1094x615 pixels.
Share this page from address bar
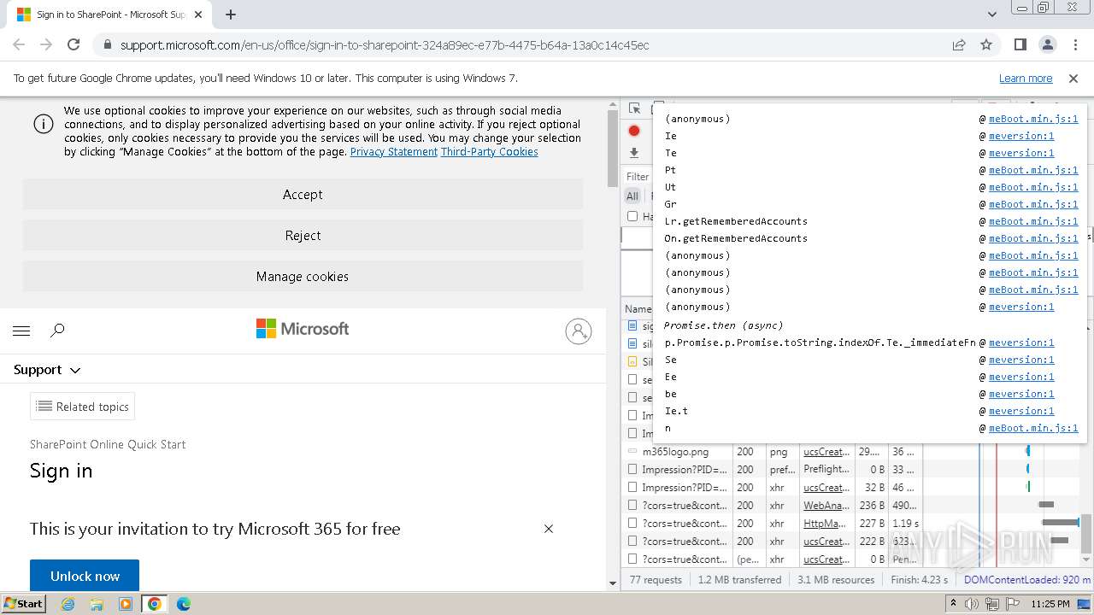point(959,44)
